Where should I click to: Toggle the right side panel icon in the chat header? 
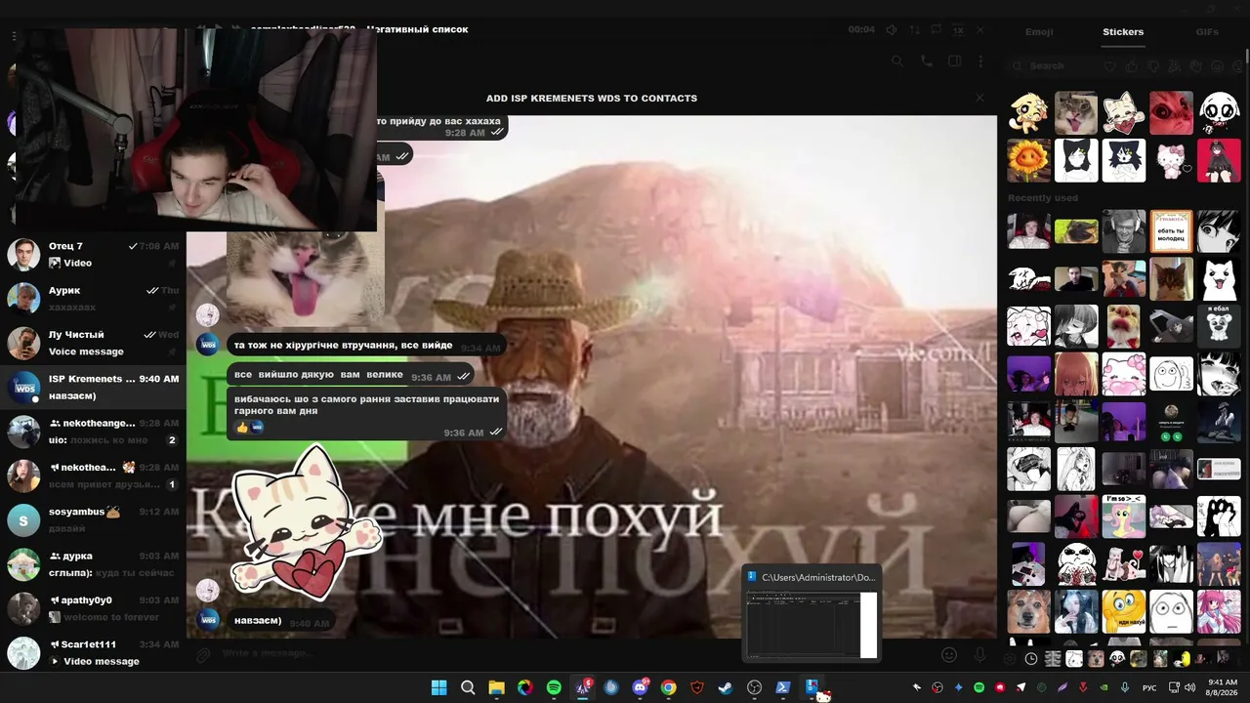[955, 62]
